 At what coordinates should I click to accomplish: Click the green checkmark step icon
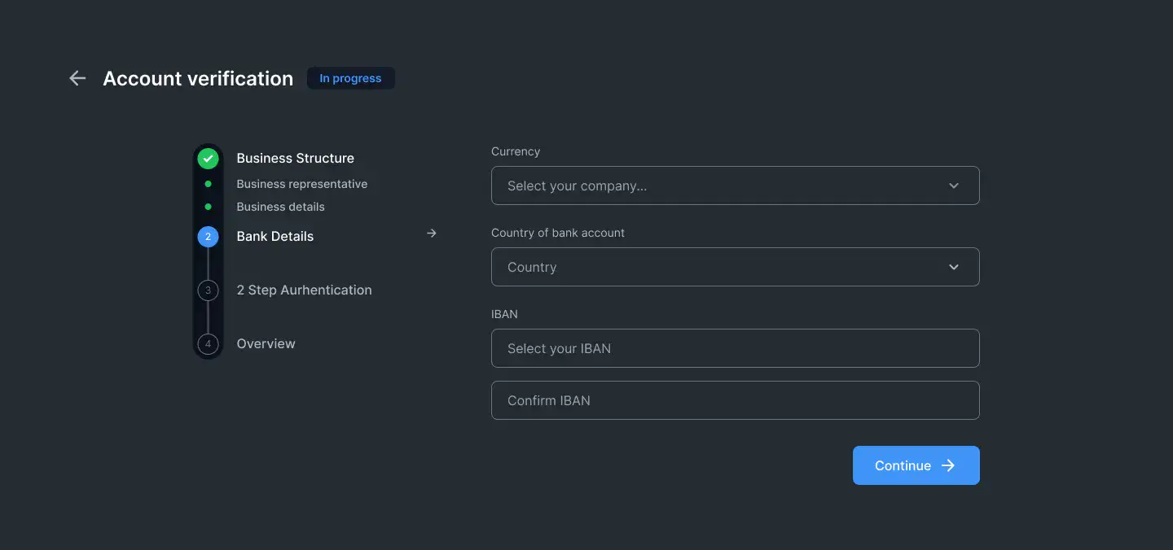(x=208, y=159)
